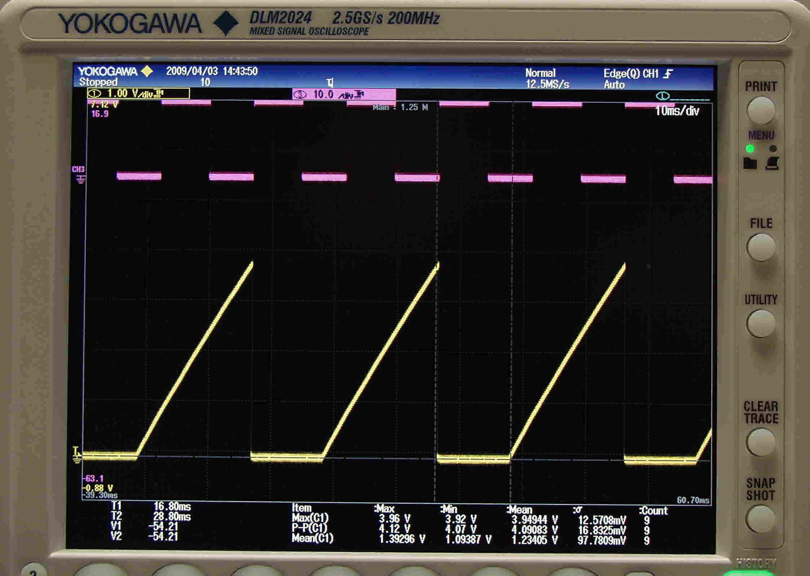Click the "12.5MS/s" sample rate
This screenshot has width=810, height=576.
547,85
